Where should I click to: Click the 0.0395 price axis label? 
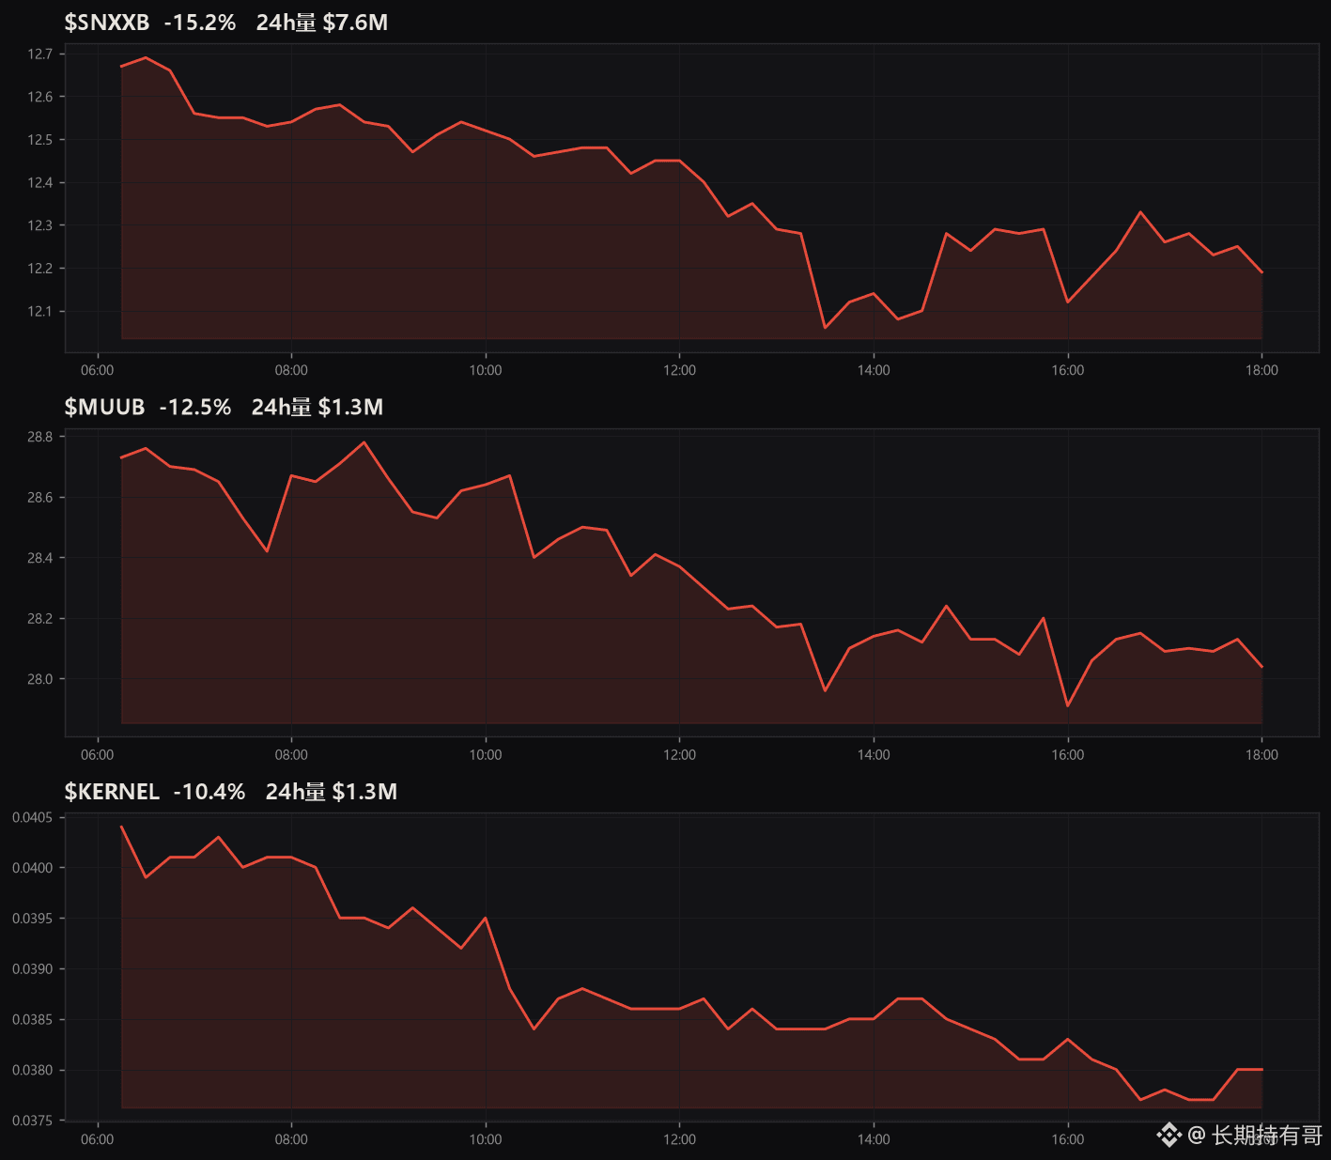(x=33, y=919)
